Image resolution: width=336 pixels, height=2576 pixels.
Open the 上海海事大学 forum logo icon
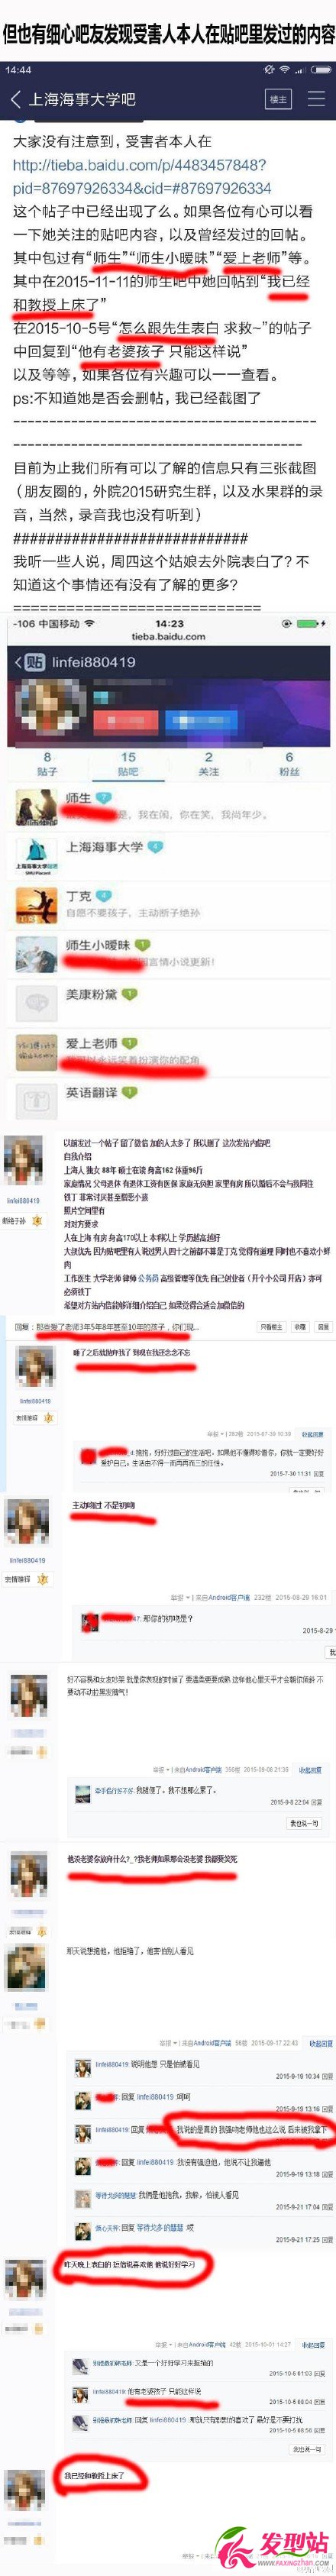point(35,856)
